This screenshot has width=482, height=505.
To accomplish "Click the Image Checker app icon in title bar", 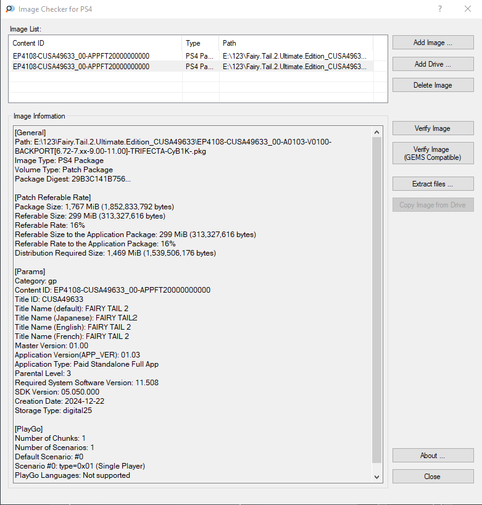I will [10, 9].
